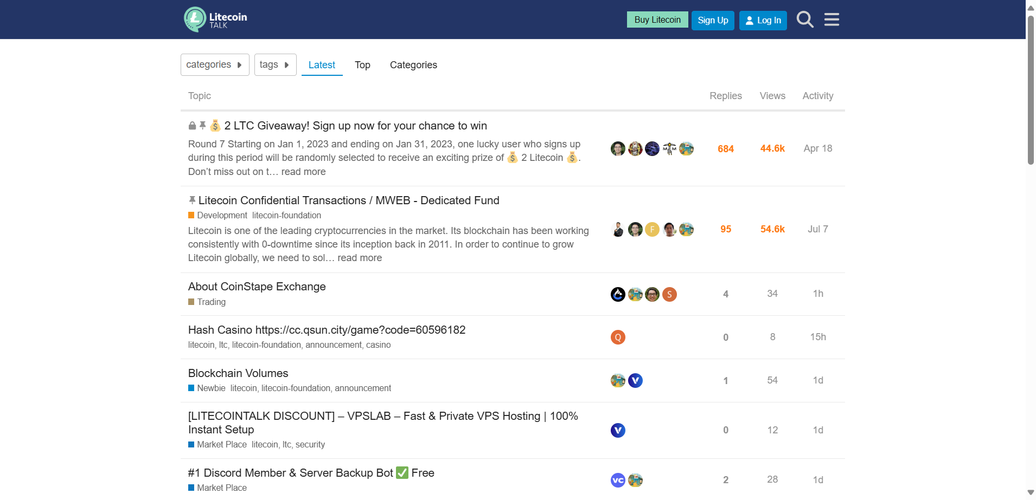Click the VC avatar on Discord Bot topic
The image size is (1036, 500).
coord(618,480)
